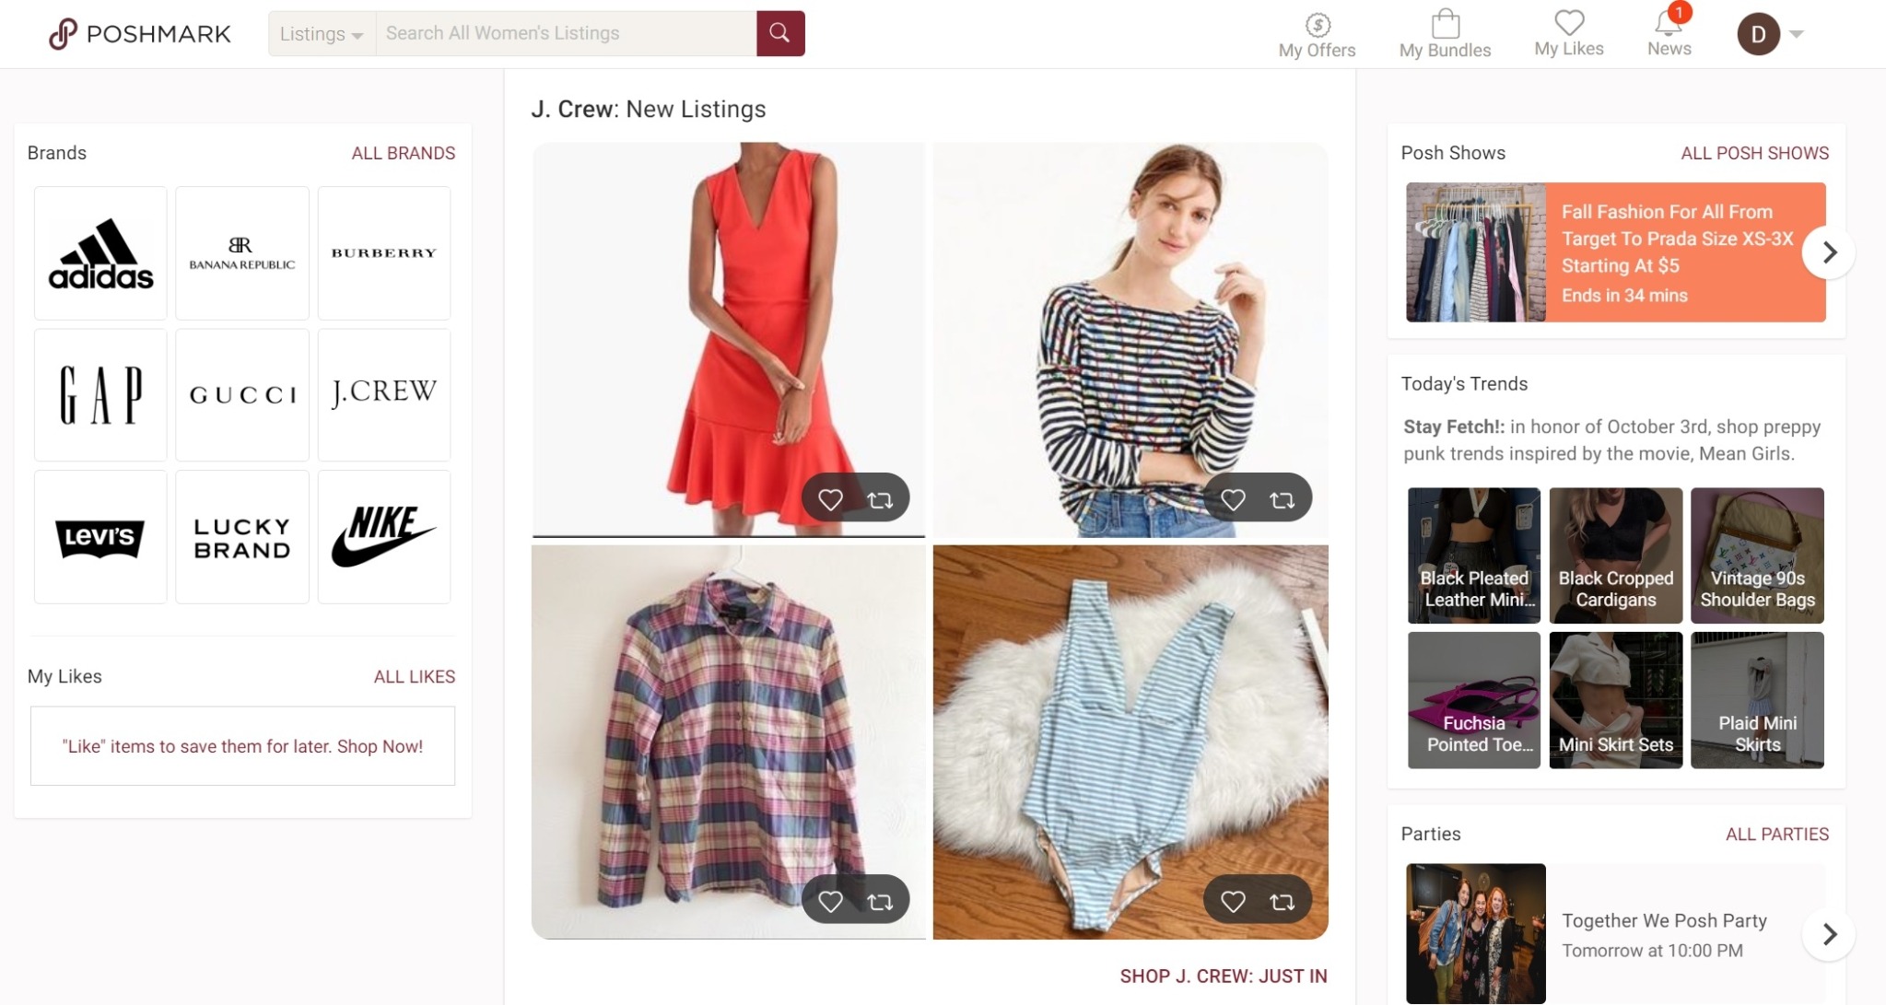Image resolution: width=1886 pixels, height=1005 pixels.
Task: Share the red dress listing
Action: 880,499
